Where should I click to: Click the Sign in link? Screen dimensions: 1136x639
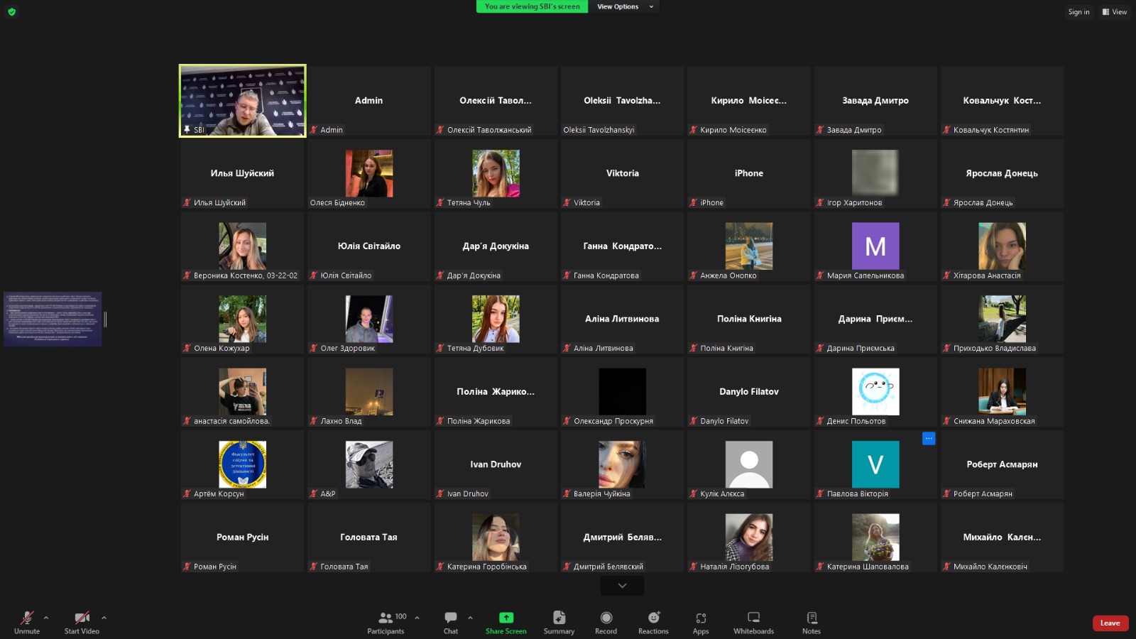tap(1078, 11)
